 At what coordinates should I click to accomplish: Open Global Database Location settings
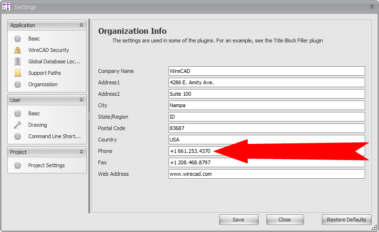[54, 61]
